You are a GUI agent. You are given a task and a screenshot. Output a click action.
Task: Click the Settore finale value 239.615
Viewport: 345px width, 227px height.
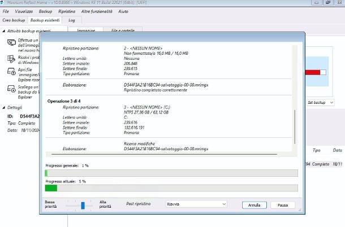(x=131, y=68)
